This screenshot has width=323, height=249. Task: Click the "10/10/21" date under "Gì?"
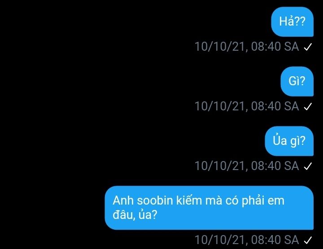click(220, 106)
